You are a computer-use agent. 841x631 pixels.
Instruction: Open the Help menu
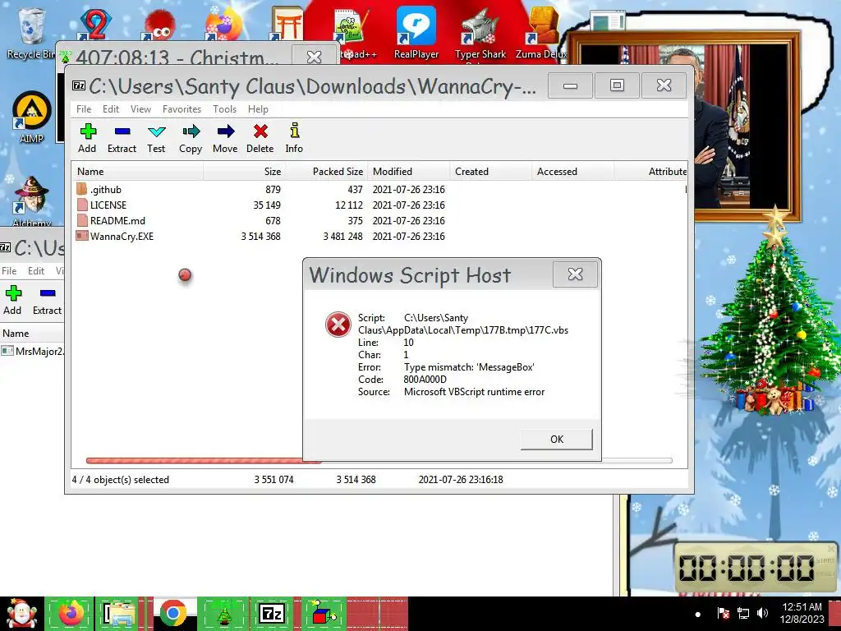coord(258,109)
